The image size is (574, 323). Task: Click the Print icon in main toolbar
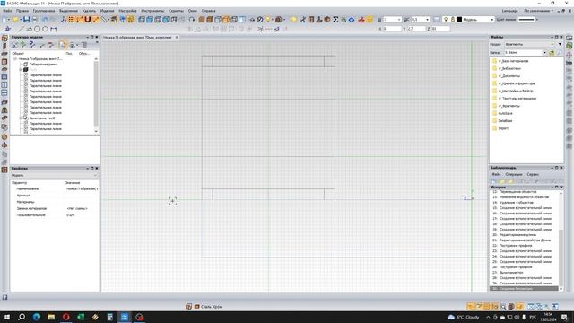pos(35,20)
